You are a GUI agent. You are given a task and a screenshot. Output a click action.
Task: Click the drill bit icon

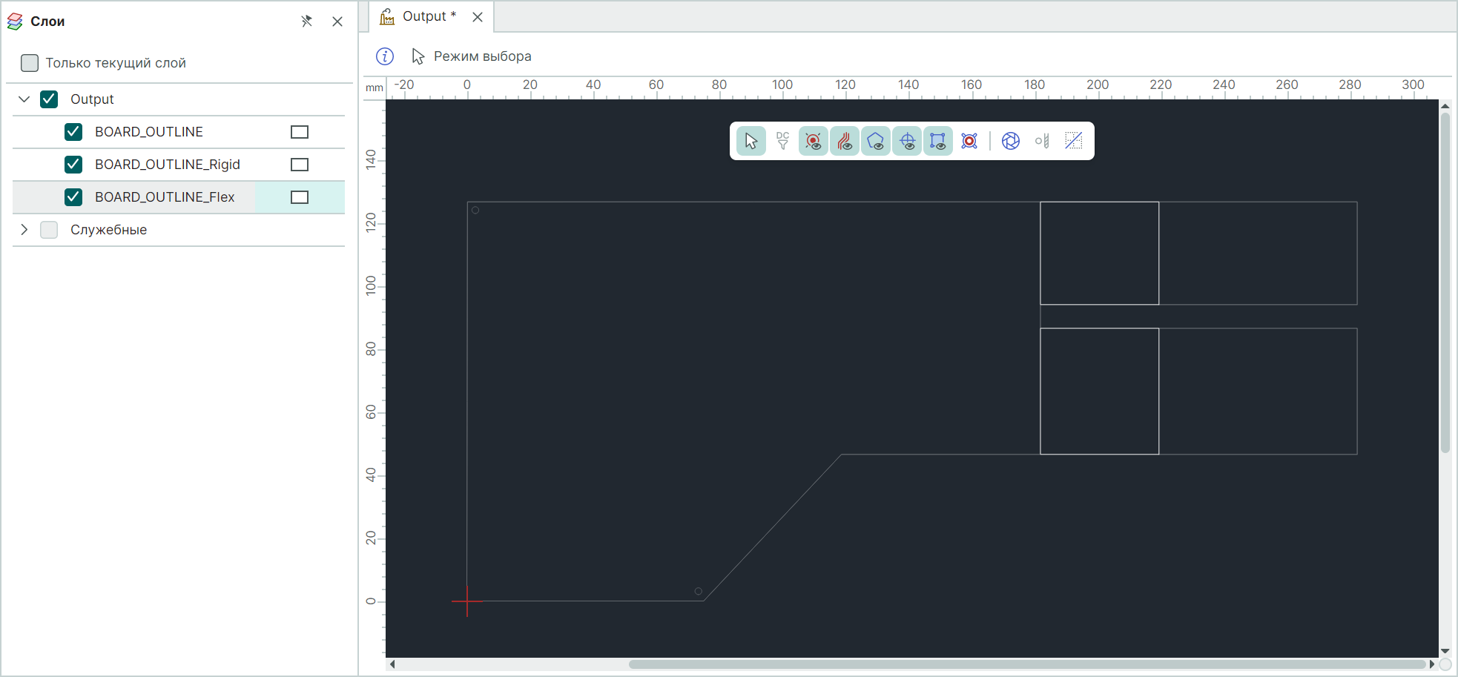click(x=1042, y=141)
